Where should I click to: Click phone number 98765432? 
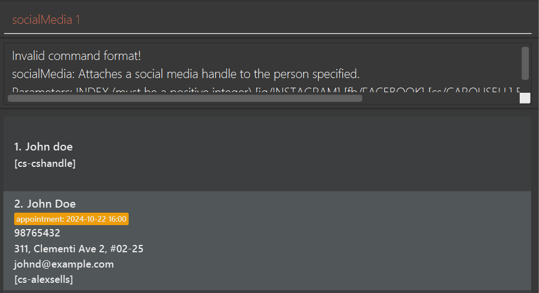pyautogui.click(x=37, y=233)
